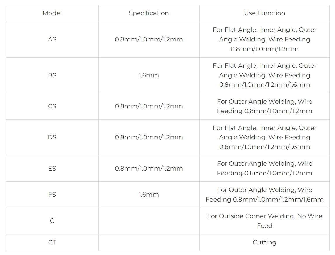This screenshot has height=255, width=335.
Task: Click the ES row use function text
Action: [x=265, y=169]
